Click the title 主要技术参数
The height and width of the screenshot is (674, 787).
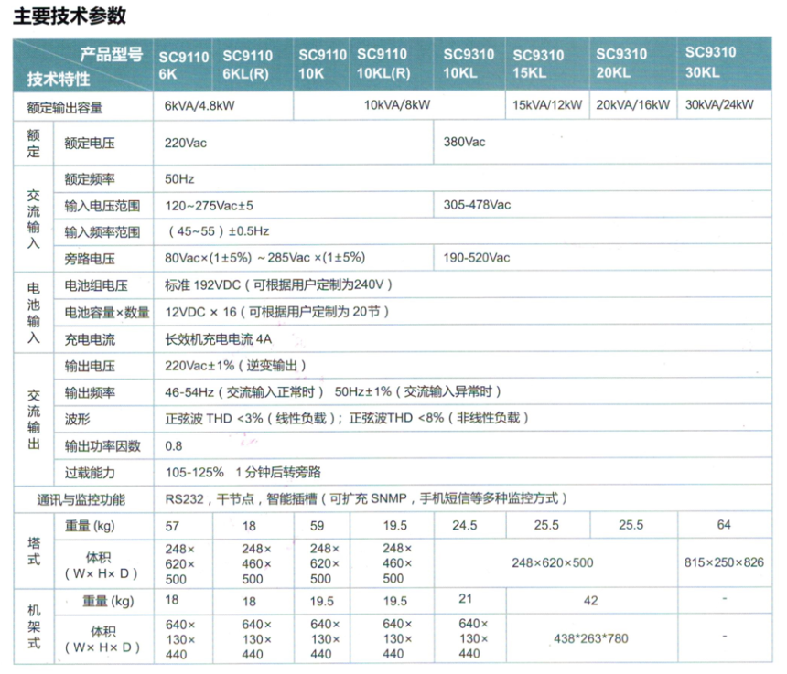coord(70,16)
